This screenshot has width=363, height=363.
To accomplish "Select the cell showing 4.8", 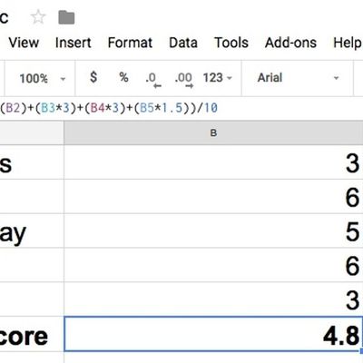I will [213, 334].
